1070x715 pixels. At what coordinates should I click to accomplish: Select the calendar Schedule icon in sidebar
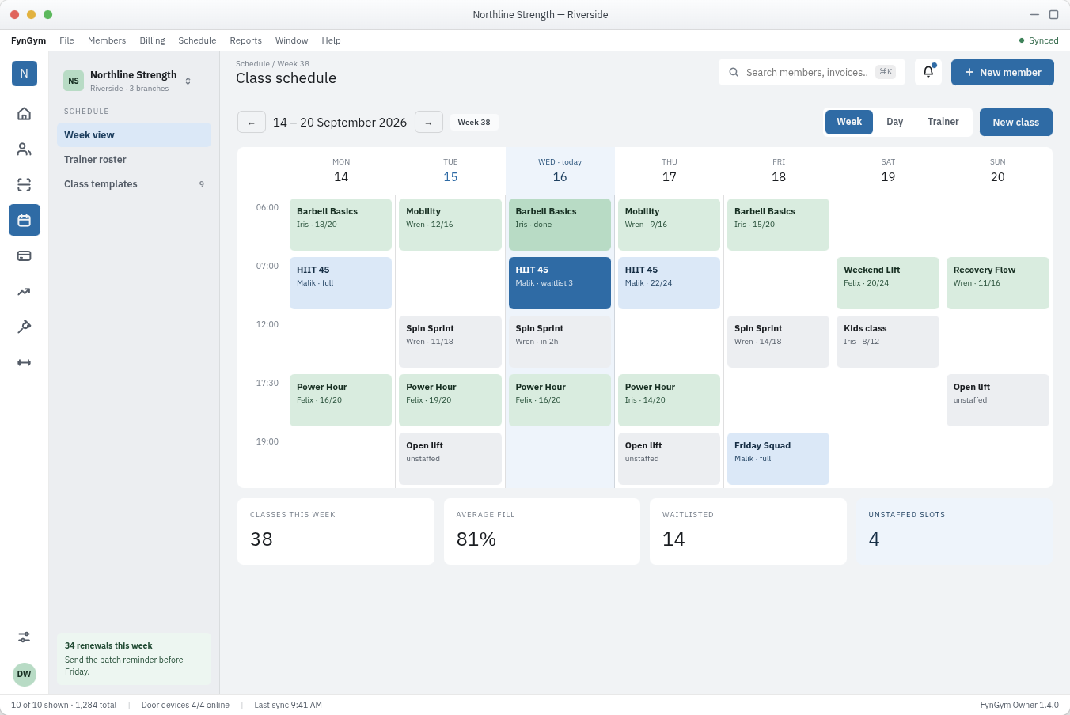click(x=24, y=220)
